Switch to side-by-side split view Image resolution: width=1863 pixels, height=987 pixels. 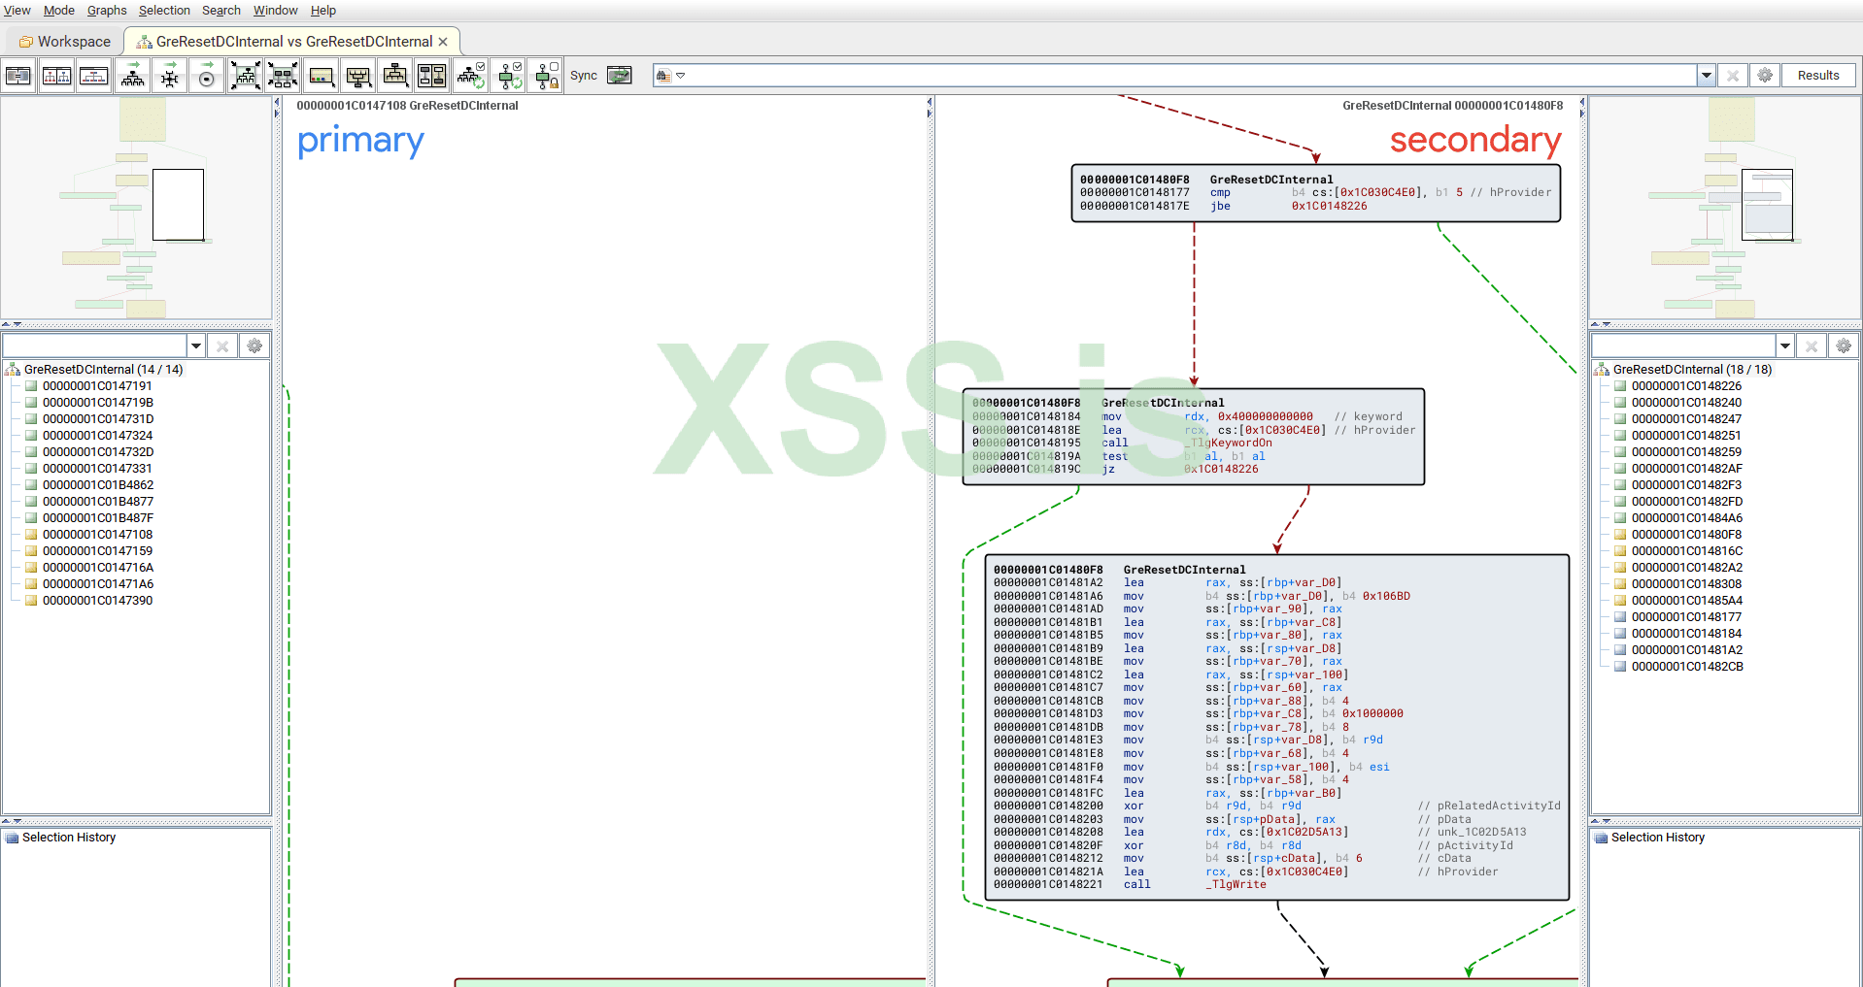pyautogui.click(x=56, y=76)
